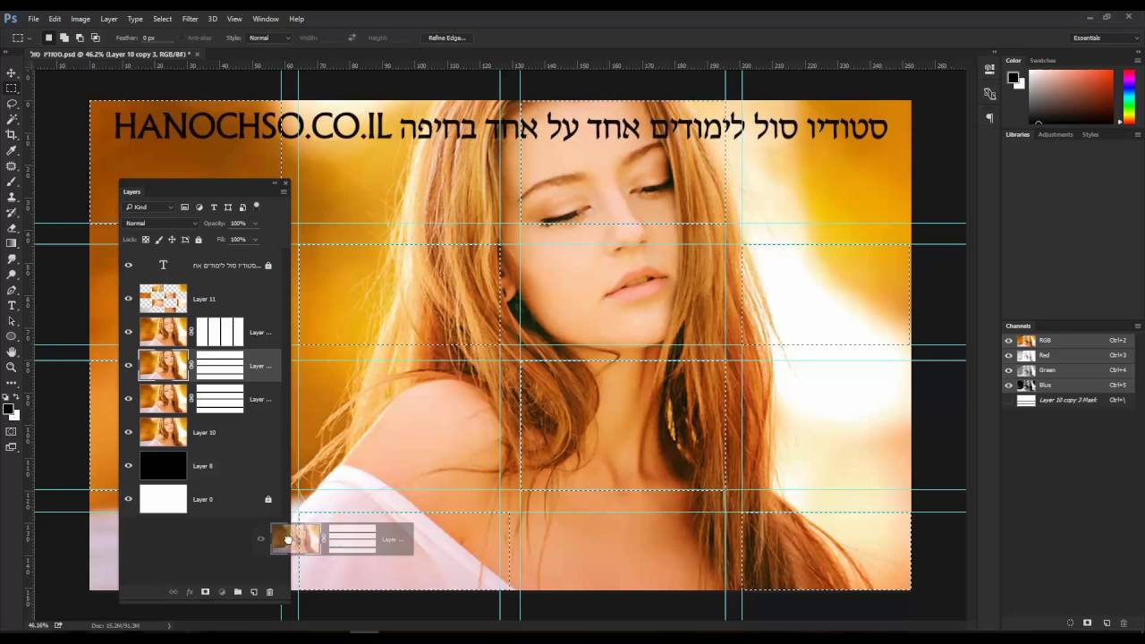Select the Crop tool
The height and width of the screenshot is (644, 1145).
point(12,135)
